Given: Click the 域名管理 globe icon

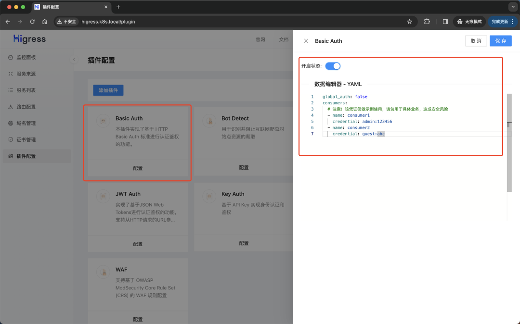Looking at the screenshot, I should (11, 123).
